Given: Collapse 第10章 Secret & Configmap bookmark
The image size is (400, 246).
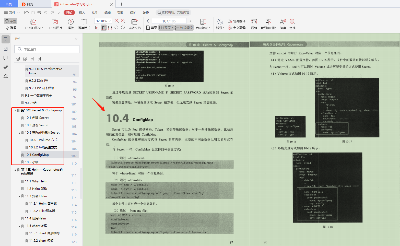Looking at the screenshot, I should coord(15,111).
